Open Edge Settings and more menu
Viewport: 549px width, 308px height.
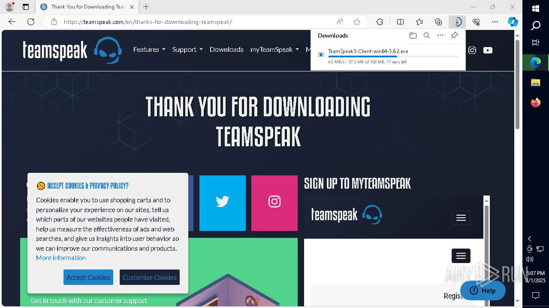pyautogui.click(x=495, y=22)
